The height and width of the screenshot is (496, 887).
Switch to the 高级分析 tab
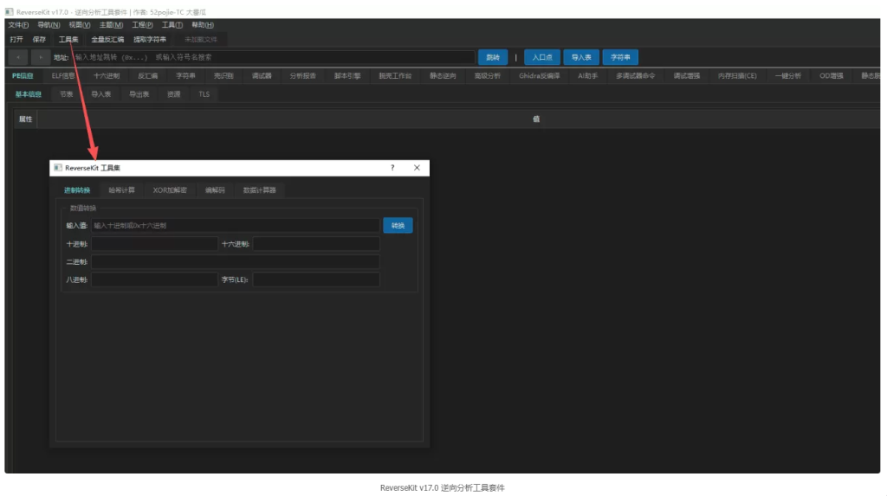487,76
